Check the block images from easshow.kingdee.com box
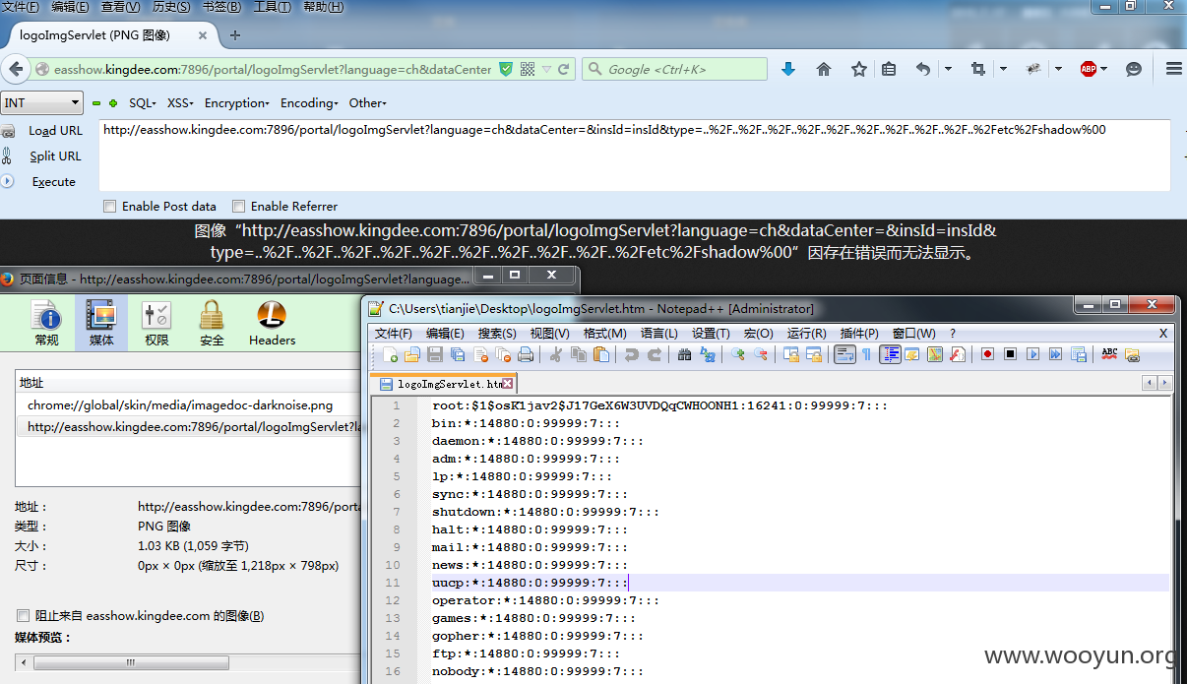This screenshot has width=1187, height=684. point(24,616)
